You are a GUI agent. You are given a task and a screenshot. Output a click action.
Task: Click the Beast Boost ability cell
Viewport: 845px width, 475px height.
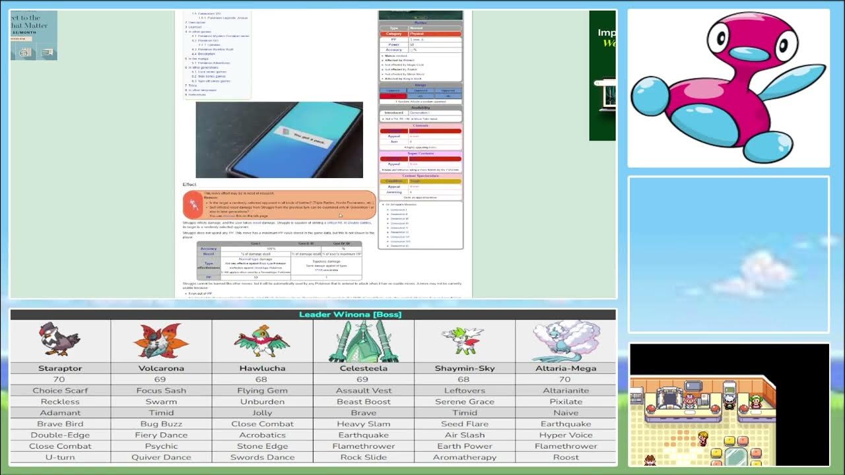[363, 402]
